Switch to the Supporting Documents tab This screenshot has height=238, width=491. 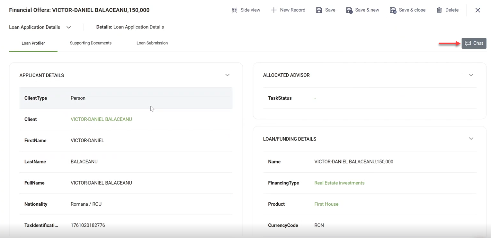click(91, 43)
